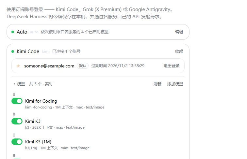
Task: Collapse the 模型 list triangle
Action: point(14,84)
